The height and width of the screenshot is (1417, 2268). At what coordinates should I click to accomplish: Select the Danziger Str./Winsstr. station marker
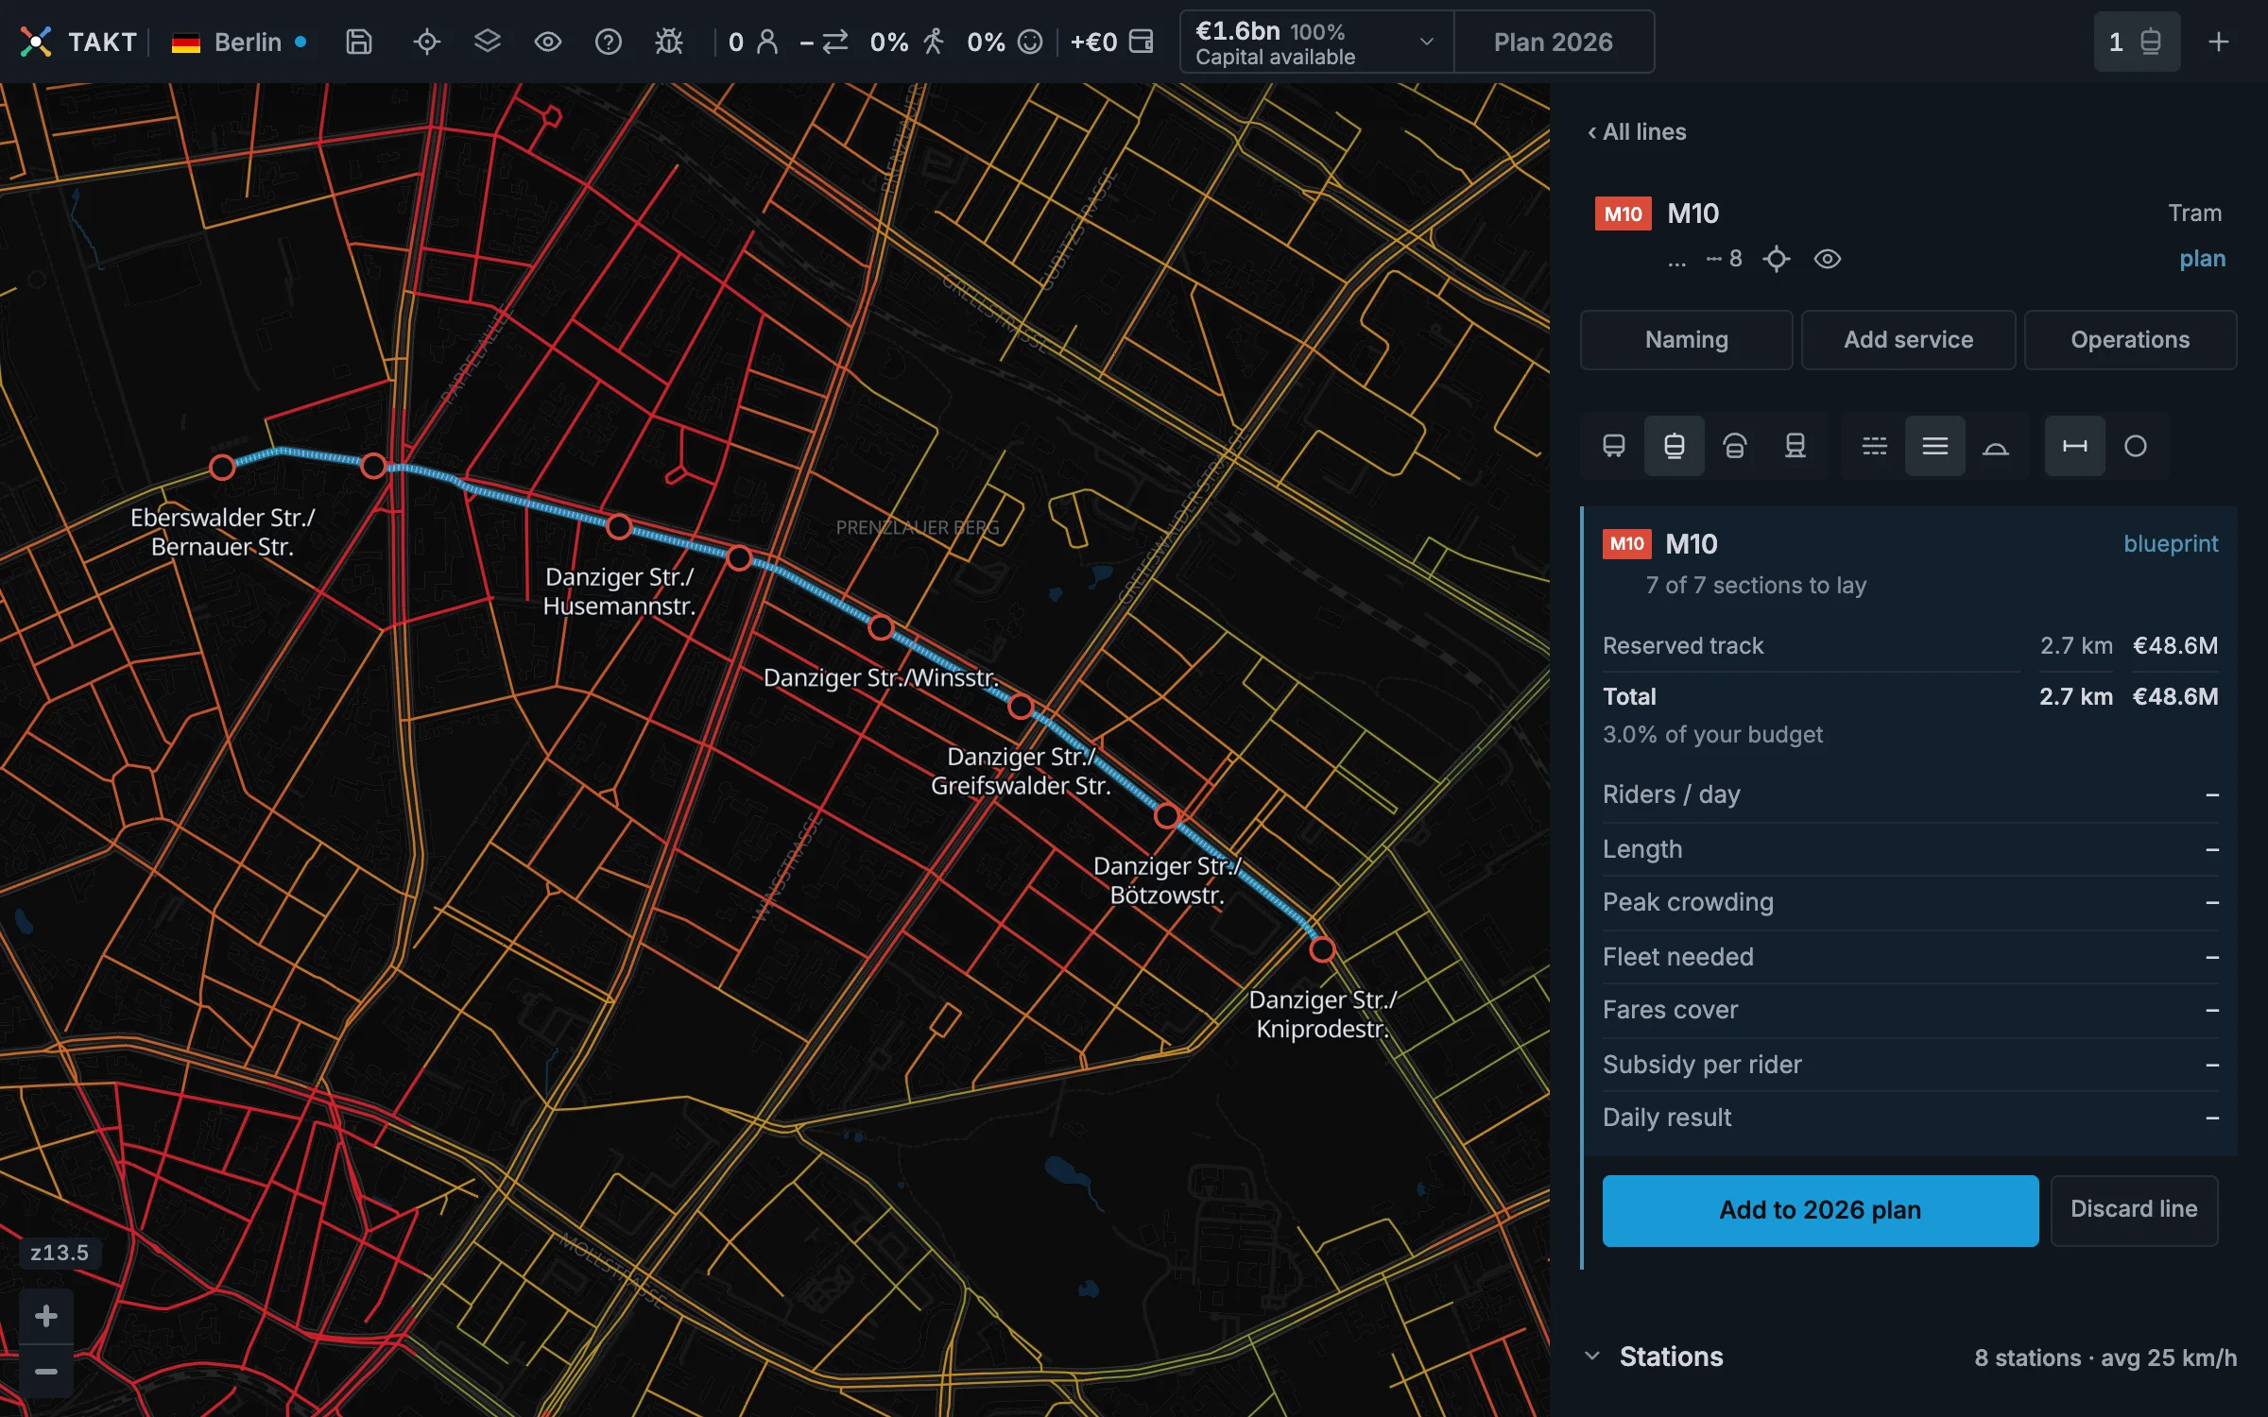pyautogui.click(x=881, y=627)
